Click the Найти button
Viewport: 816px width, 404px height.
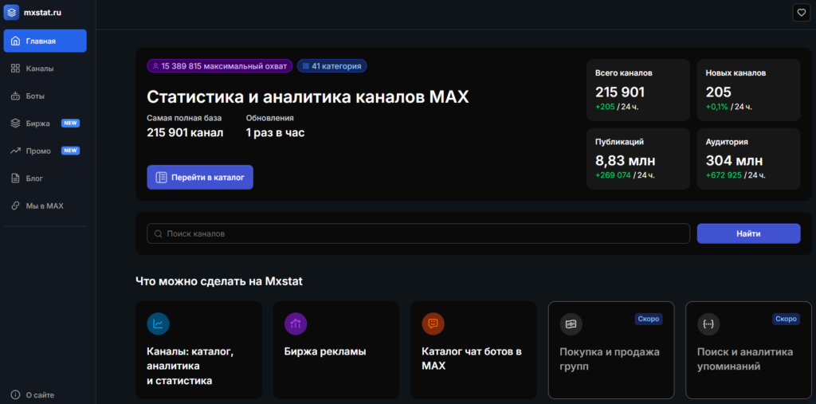point(748,233)
